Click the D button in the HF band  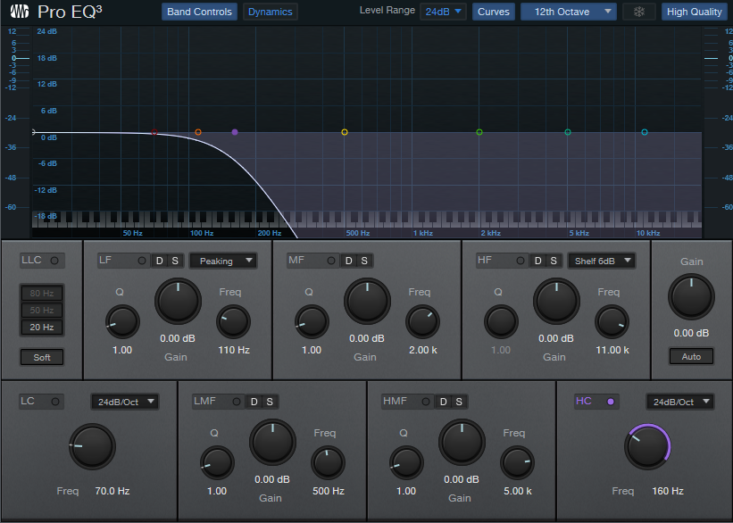pos(538,261)
